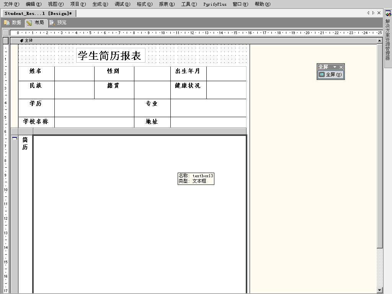Click the table corner handle above 简历 row
The height and width of the screenshot is (294, 392).
click(x=15, y=131)
